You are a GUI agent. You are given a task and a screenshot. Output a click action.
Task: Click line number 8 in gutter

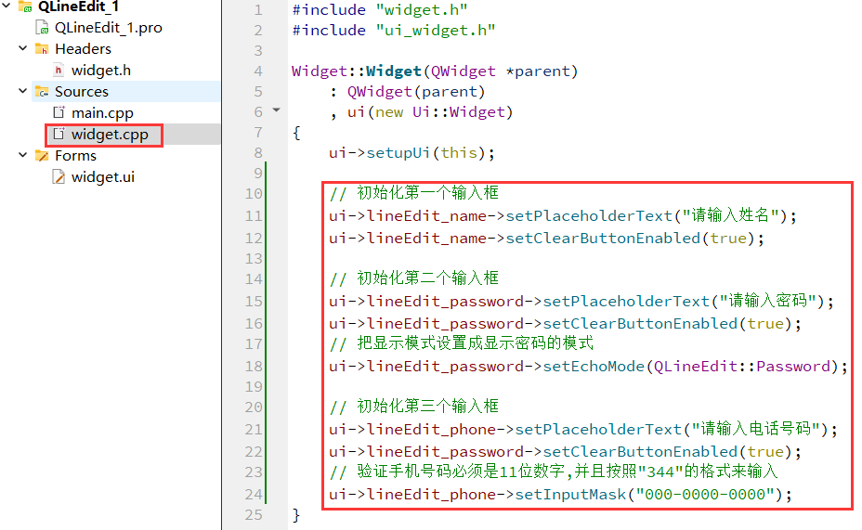tap(258, 152)
